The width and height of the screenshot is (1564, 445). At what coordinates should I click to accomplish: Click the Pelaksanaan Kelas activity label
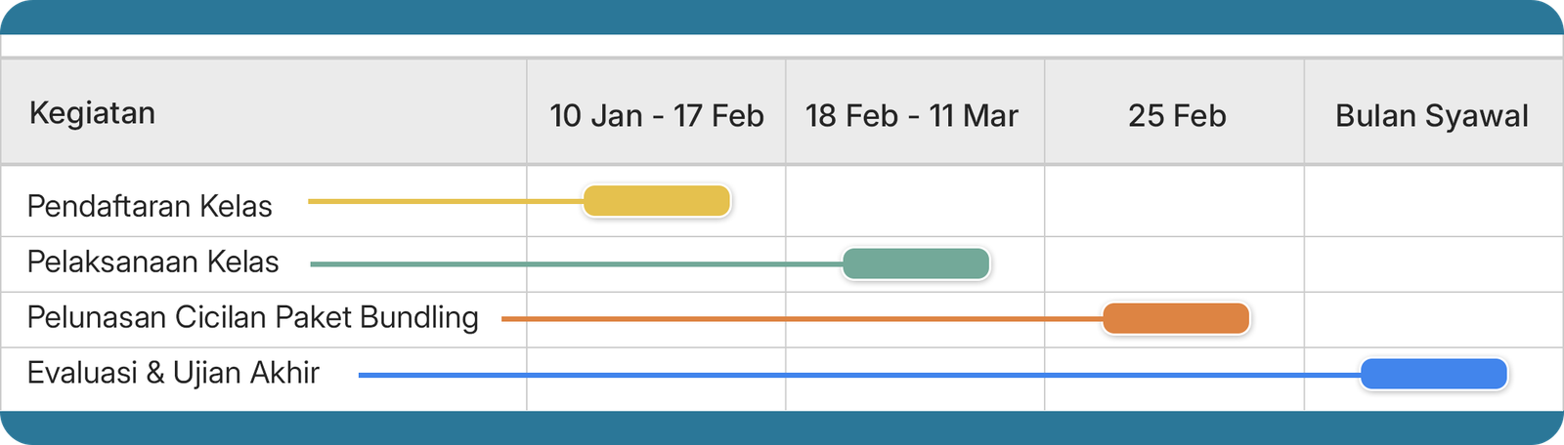pyautogui.click(x=153, y=262)
